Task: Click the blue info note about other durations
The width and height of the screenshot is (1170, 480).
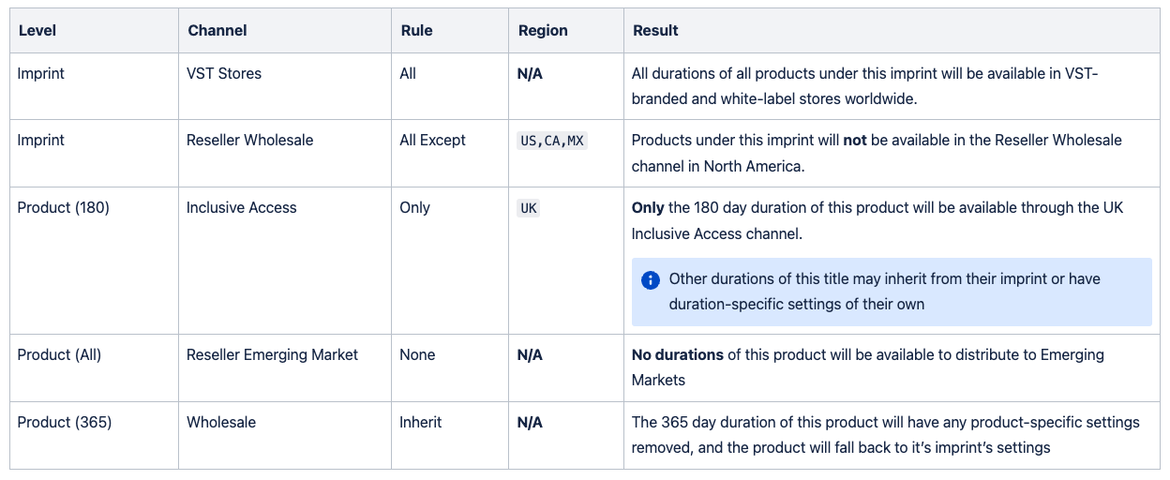Action: coord(892,292)
